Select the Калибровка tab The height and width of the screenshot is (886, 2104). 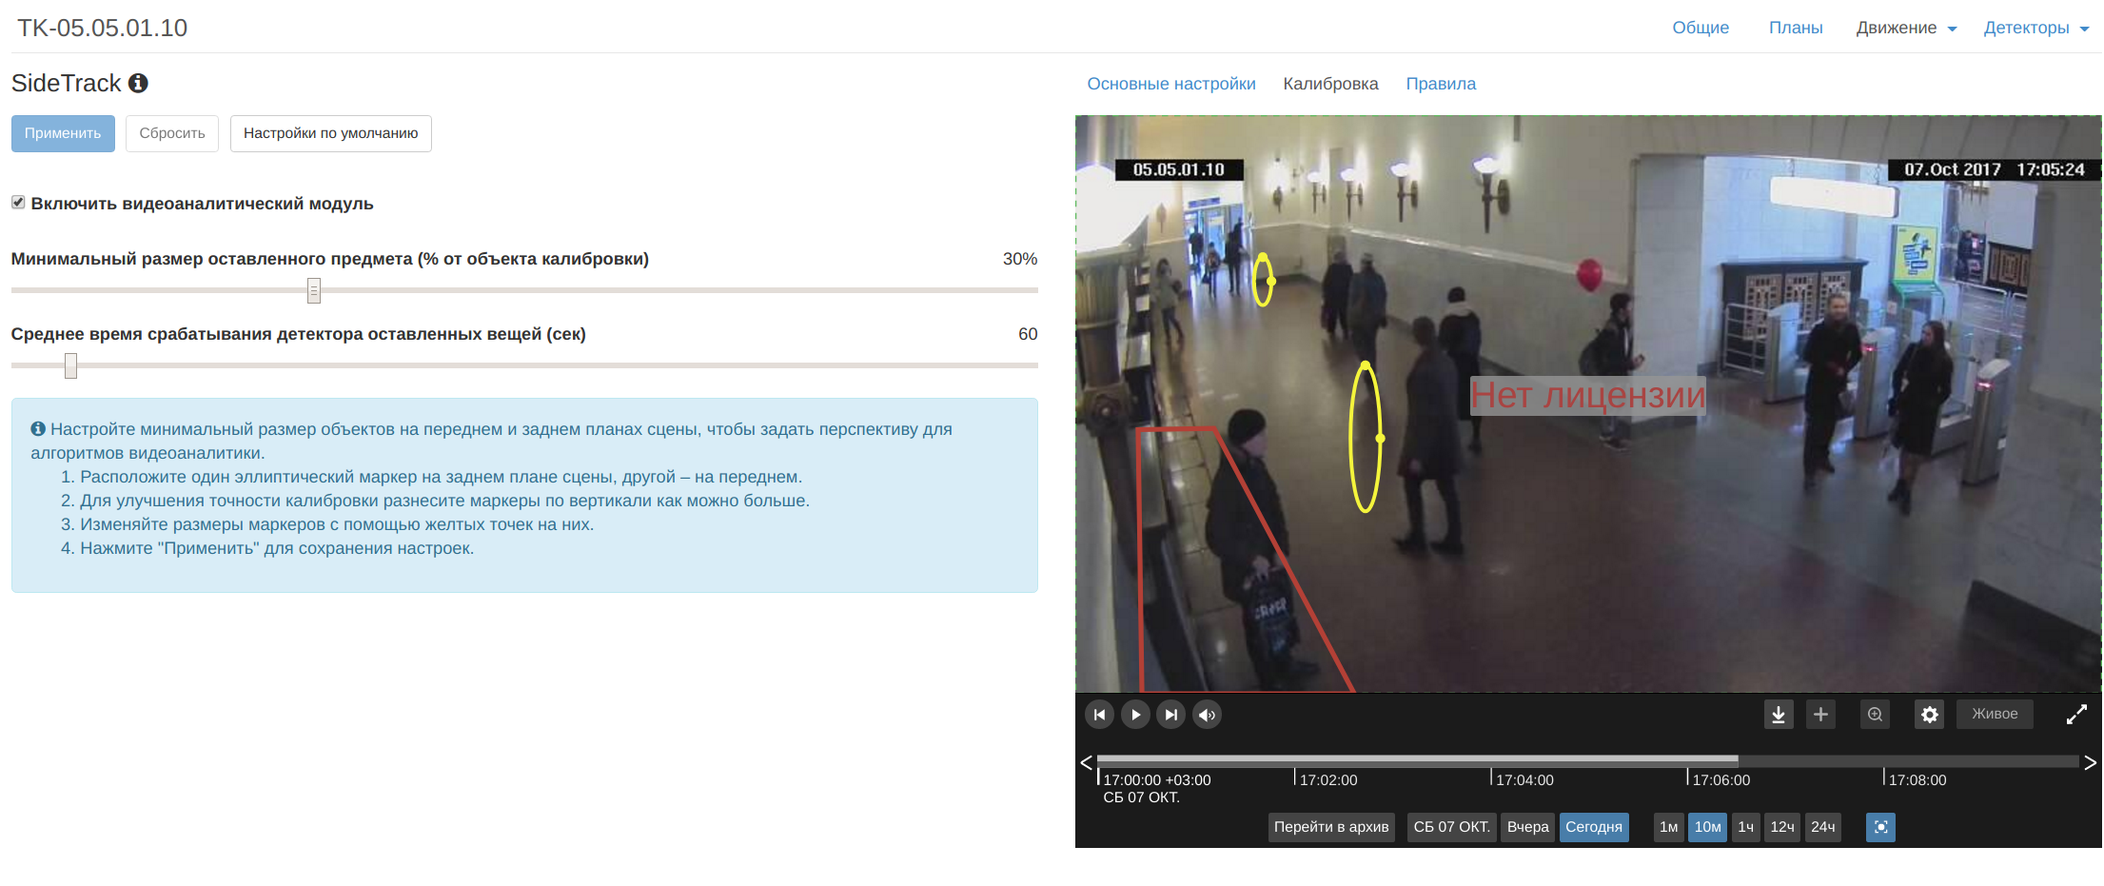click(1330, 84)
